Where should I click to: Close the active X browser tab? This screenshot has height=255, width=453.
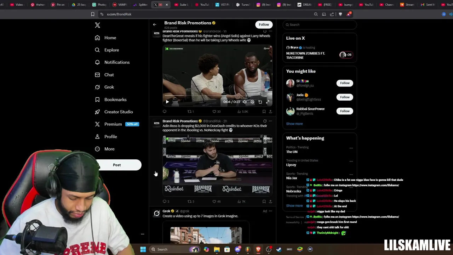coord(167,5)
